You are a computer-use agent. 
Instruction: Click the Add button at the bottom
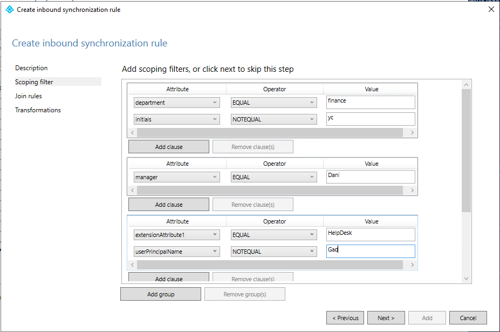click(427, 318)
